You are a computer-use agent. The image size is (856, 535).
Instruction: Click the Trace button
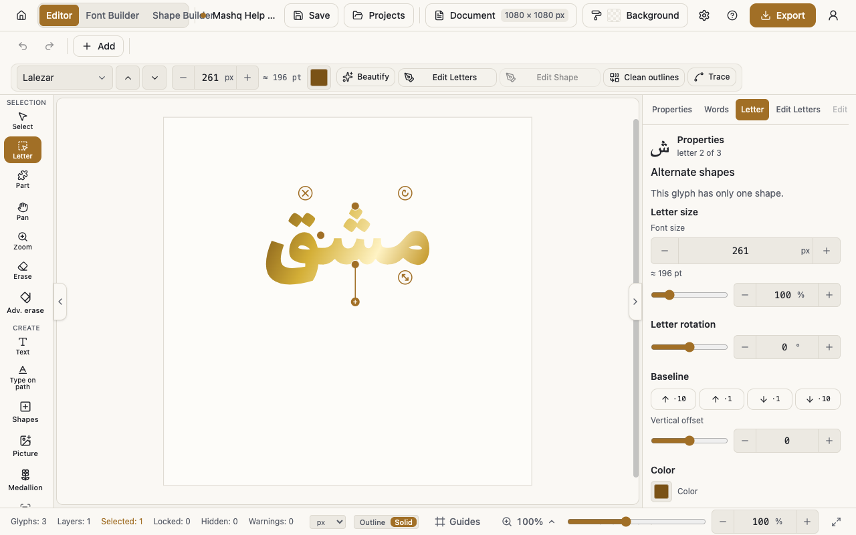point(712,77)
